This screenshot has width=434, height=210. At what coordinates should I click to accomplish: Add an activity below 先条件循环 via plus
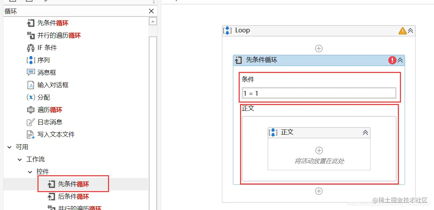(x=319, y=191)
